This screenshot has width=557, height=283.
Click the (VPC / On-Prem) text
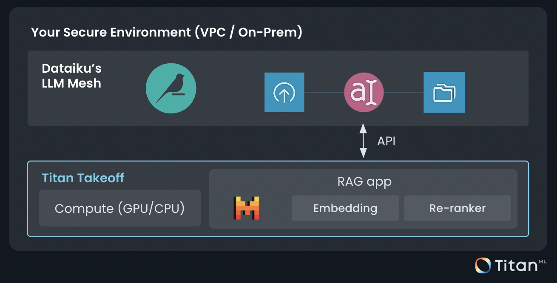point(248,32)
